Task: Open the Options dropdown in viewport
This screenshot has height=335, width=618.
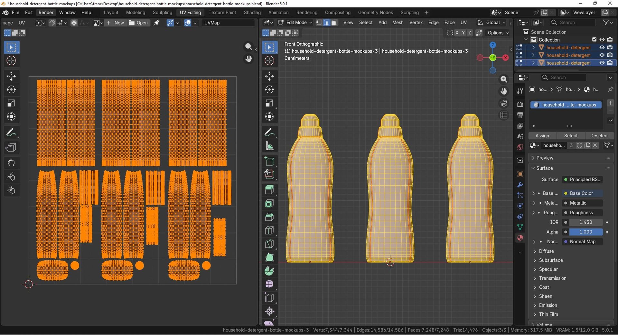Action: pyautogui.click(x=498, y=33)
